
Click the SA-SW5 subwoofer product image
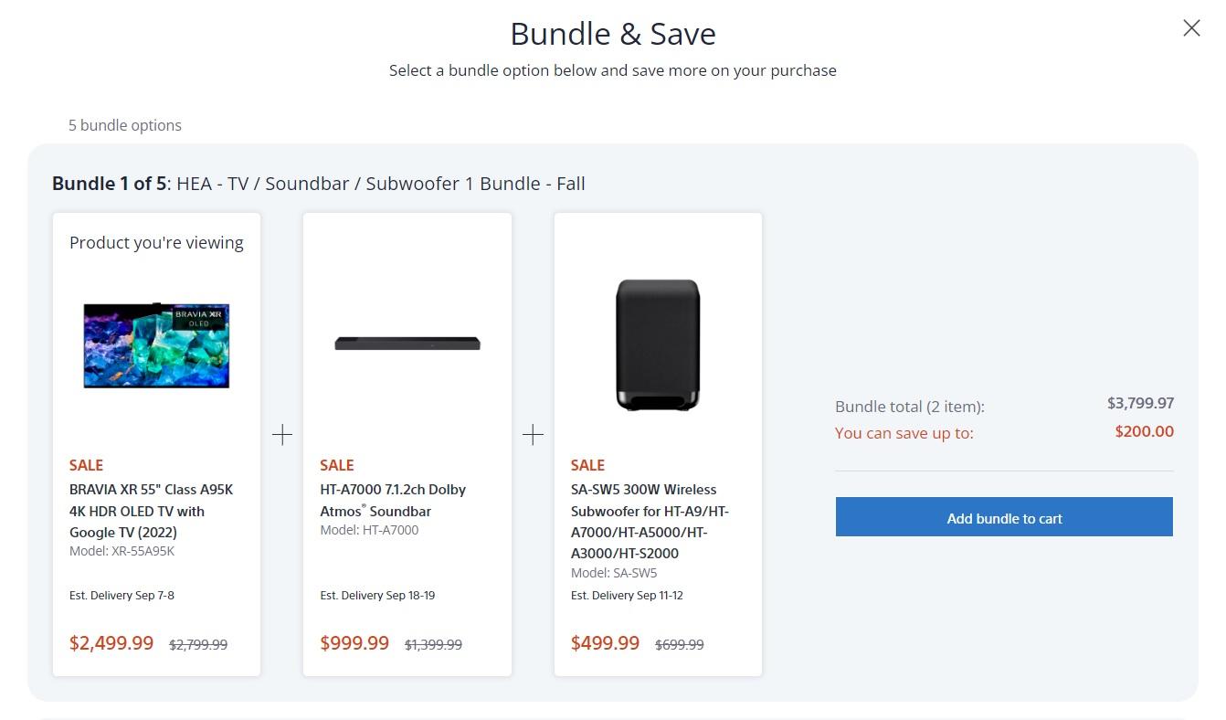click(x=658, y=344)
